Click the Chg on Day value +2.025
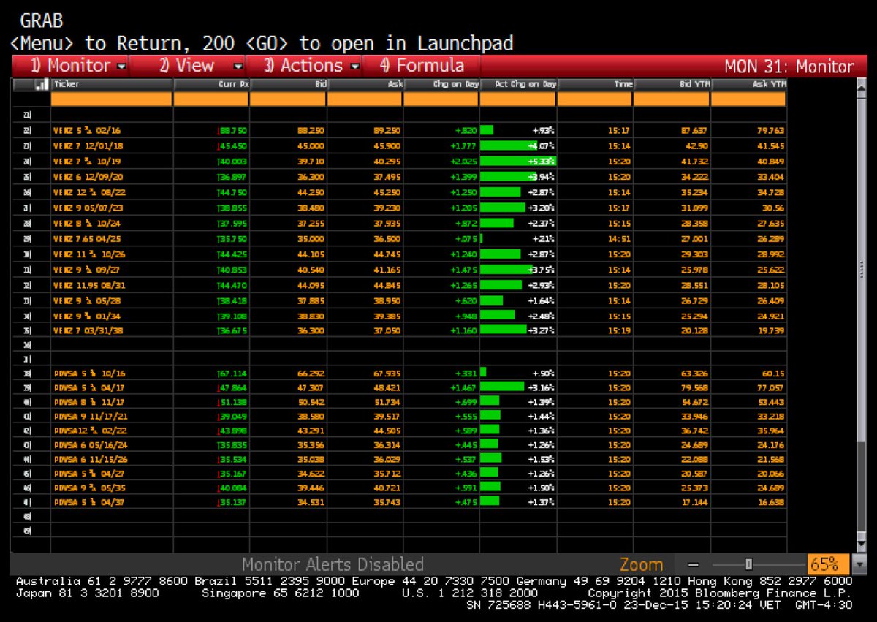The height and width of the screenshot is (622, 877). point(464,161)
